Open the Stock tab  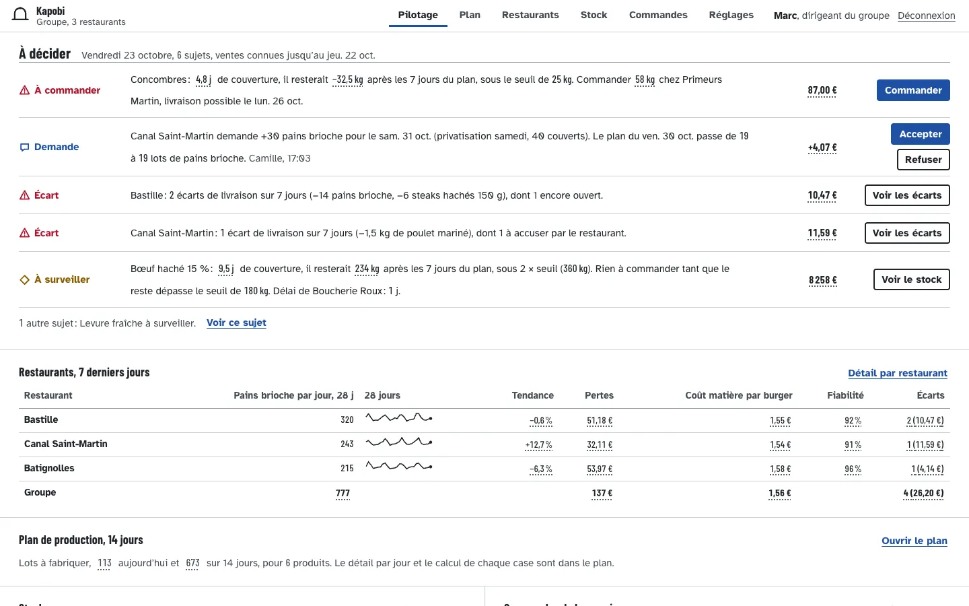(x=594, y=15)
